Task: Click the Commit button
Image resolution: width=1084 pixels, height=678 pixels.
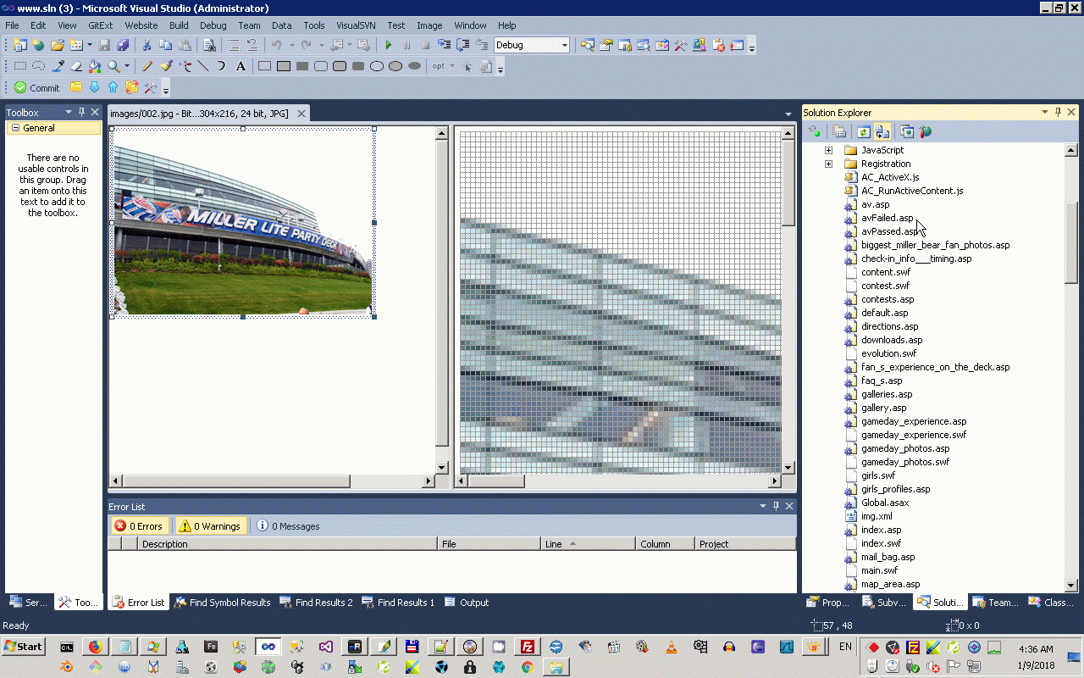Action: click(37, 87)
